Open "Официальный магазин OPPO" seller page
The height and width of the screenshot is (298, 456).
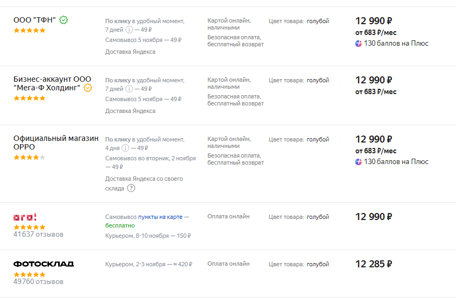point(55,143)
